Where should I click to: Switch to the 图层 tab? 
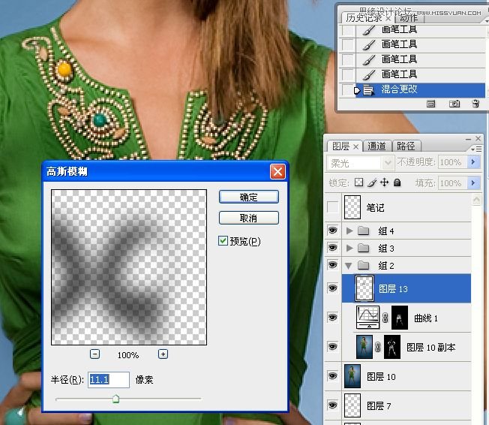pos(340,146)
